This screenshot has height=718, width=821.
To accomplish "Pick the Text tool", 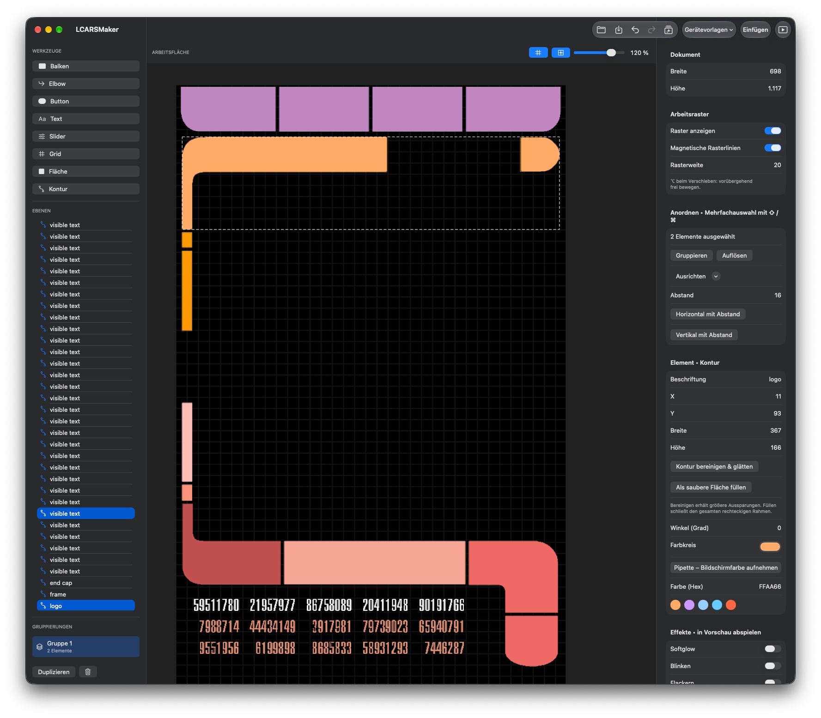I will pos(86,119).
